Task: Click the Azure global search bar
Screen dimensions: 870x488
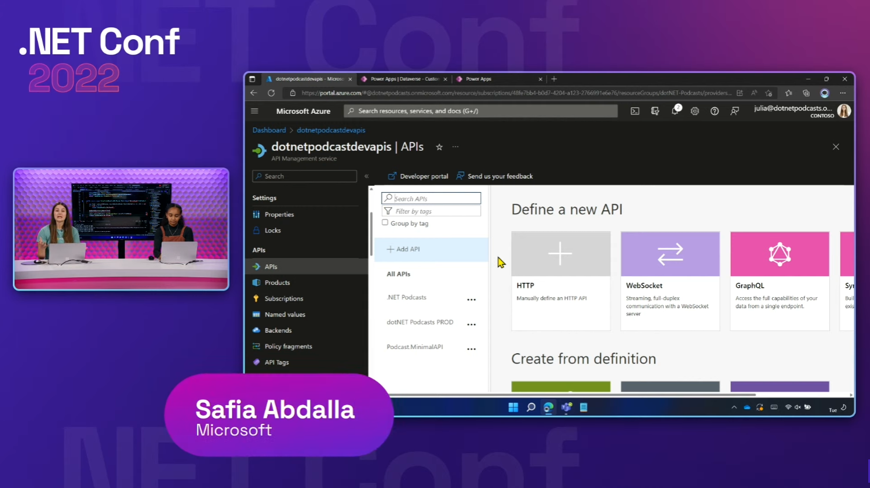Action: pos(481,111)
